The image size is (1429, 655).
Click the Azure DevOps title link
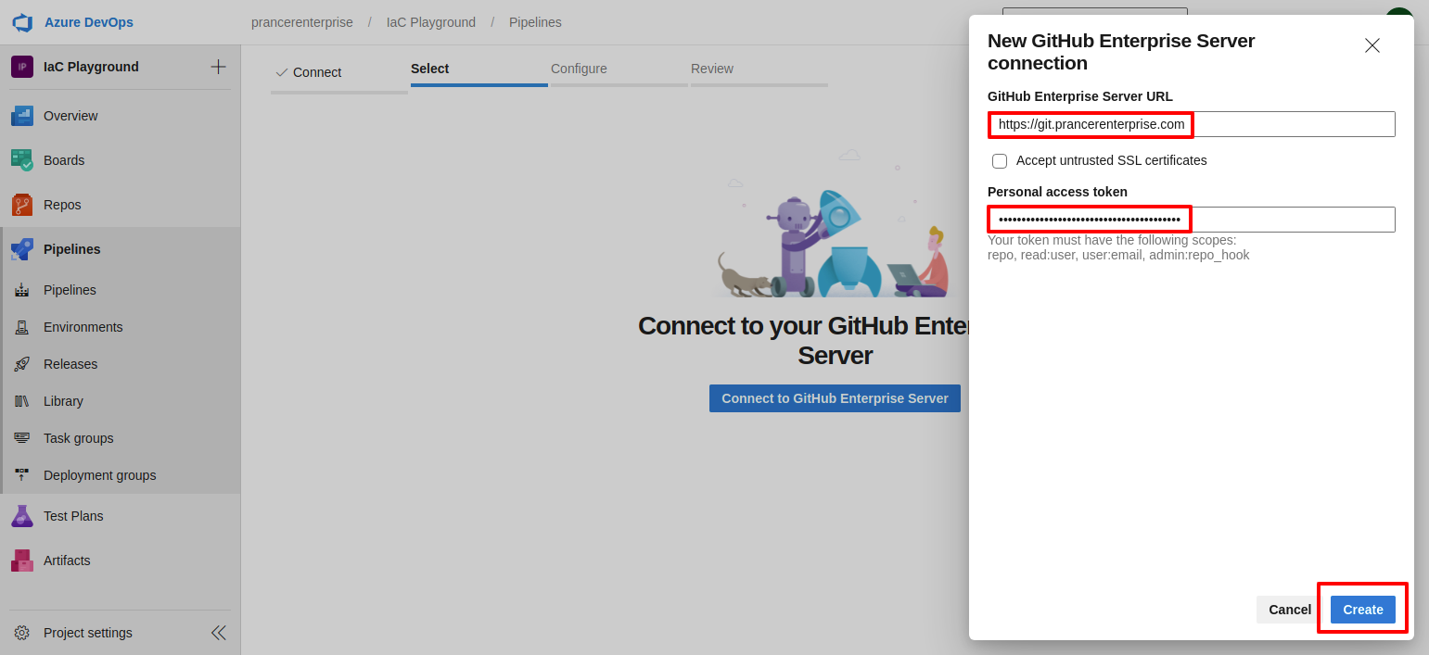[x=89, y=22]
